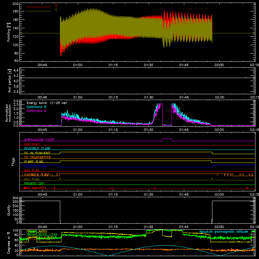Click the SAA_FLAG label

[32, 170]
